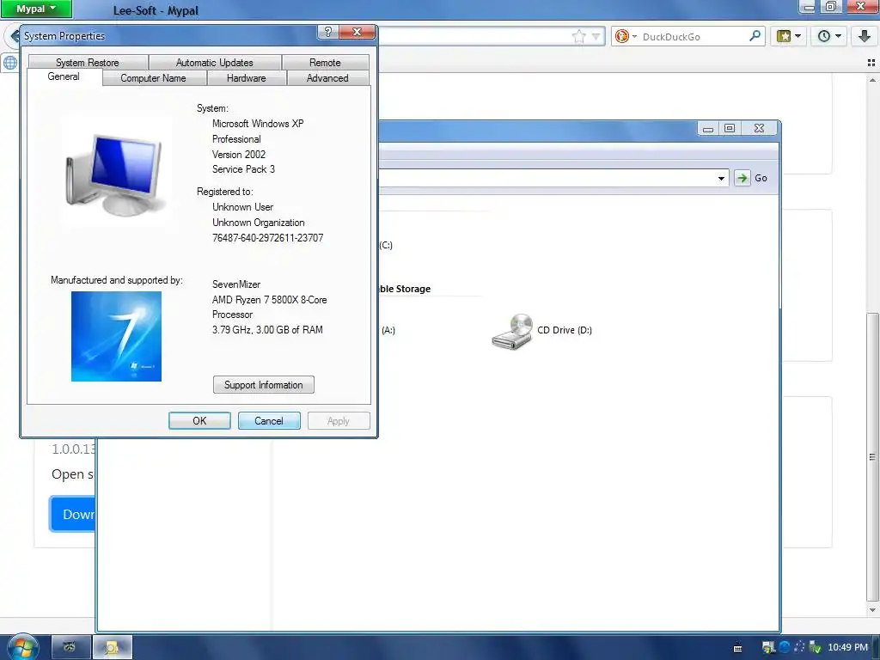
Task: Click the keyboard icon in the tray
Action: pos(738,648)
